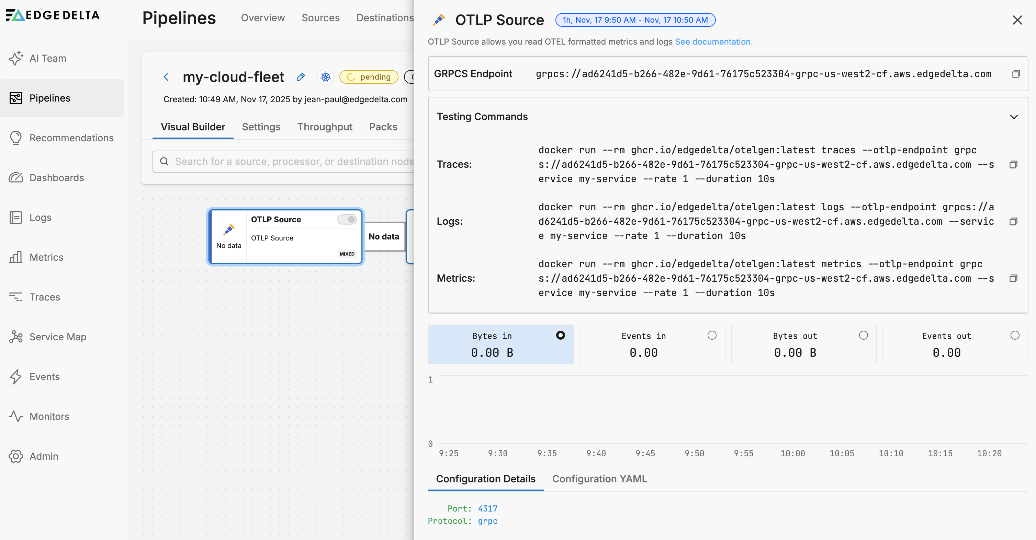Open the See documentation link
The width and height of the screenshot is (1036, 540).
coord(713,42)
